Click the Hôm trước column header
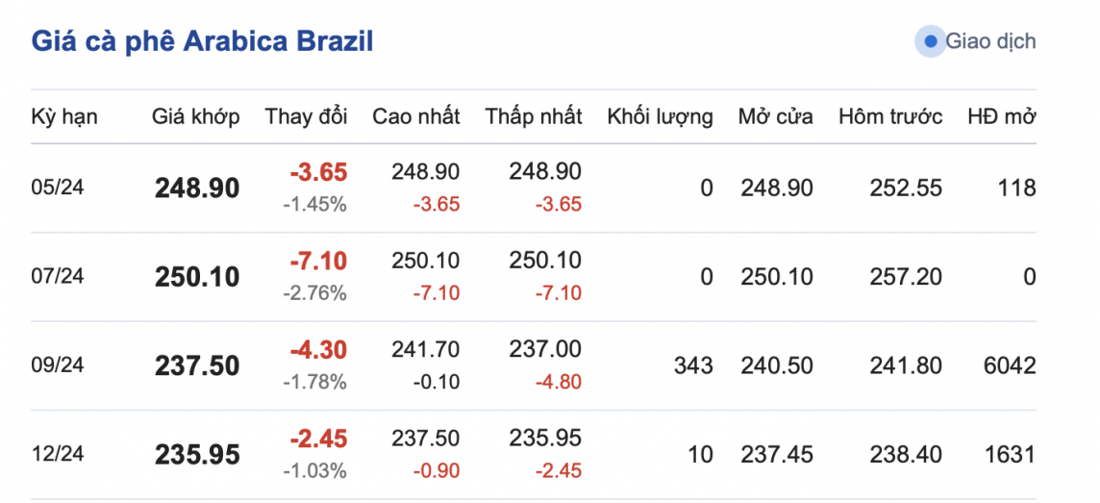The height and width of the screenshot is (503, 1100). tap(890, 117)
